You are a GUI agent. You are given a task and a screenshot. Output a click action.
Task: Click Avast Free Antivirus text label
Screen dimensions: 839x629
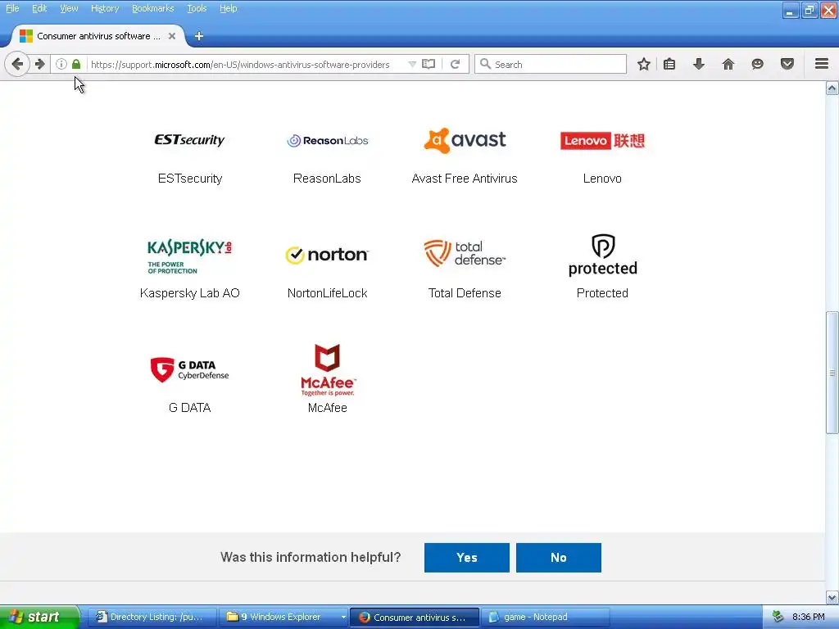(465, 179)
